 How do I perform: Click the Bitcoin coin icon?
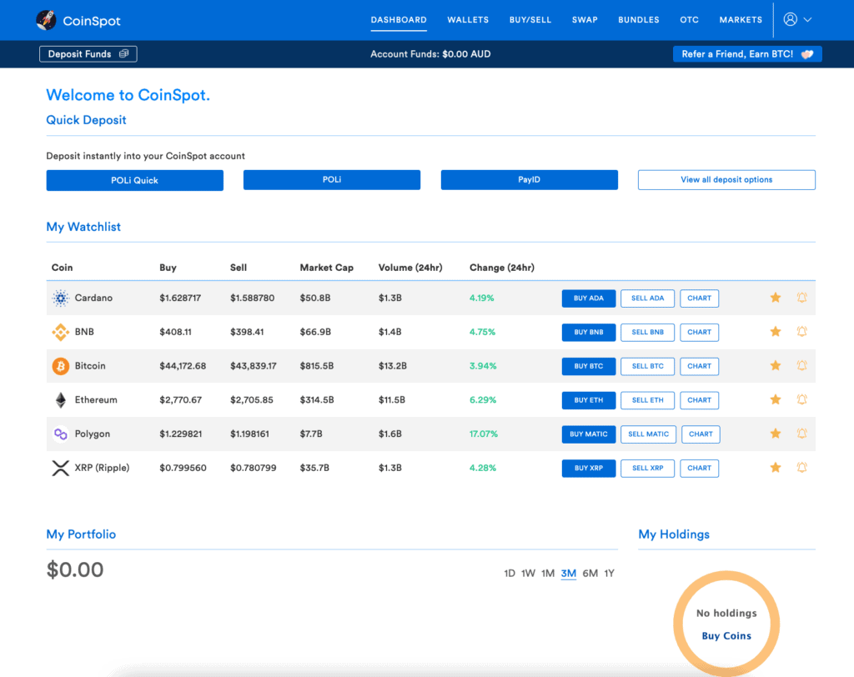pyautogui.click(x=60, y=366)
